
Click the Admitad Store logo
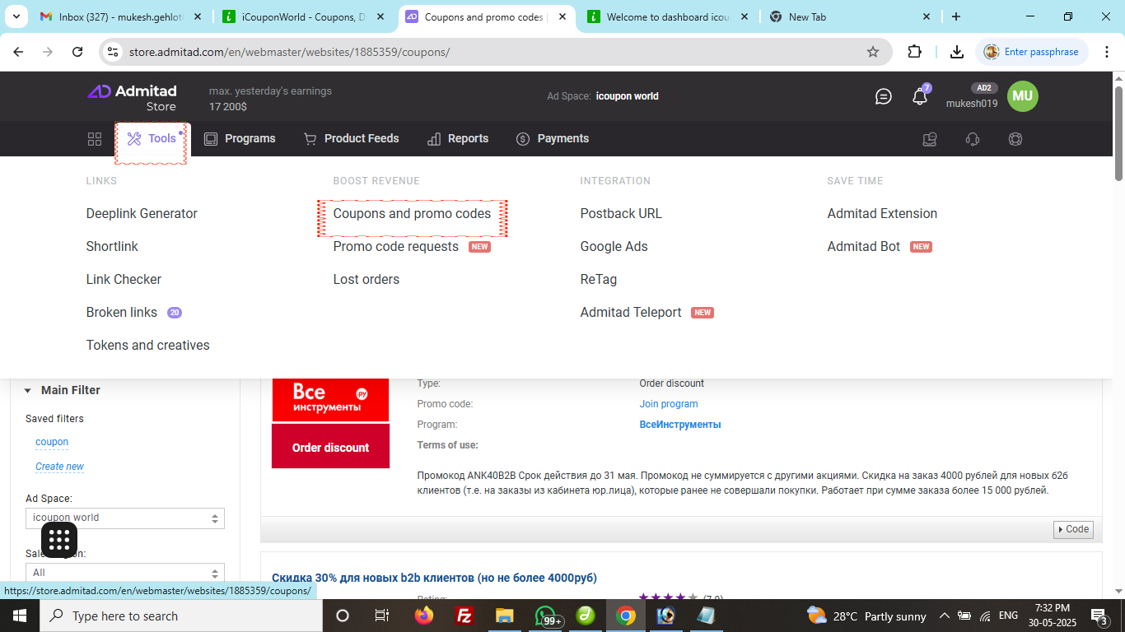click(x=132, y=97)
